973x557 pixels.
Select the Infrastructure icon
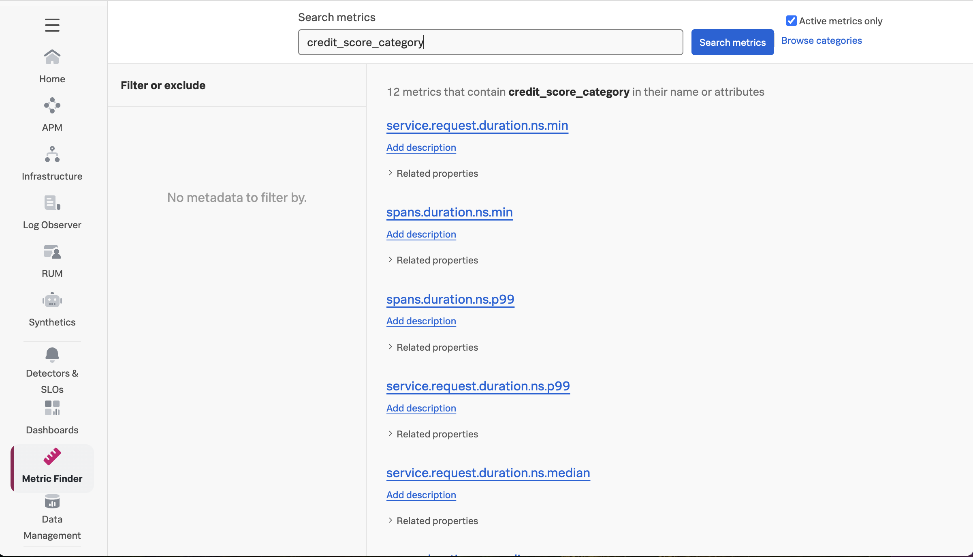pyautogui.click(x=52, y=154)
